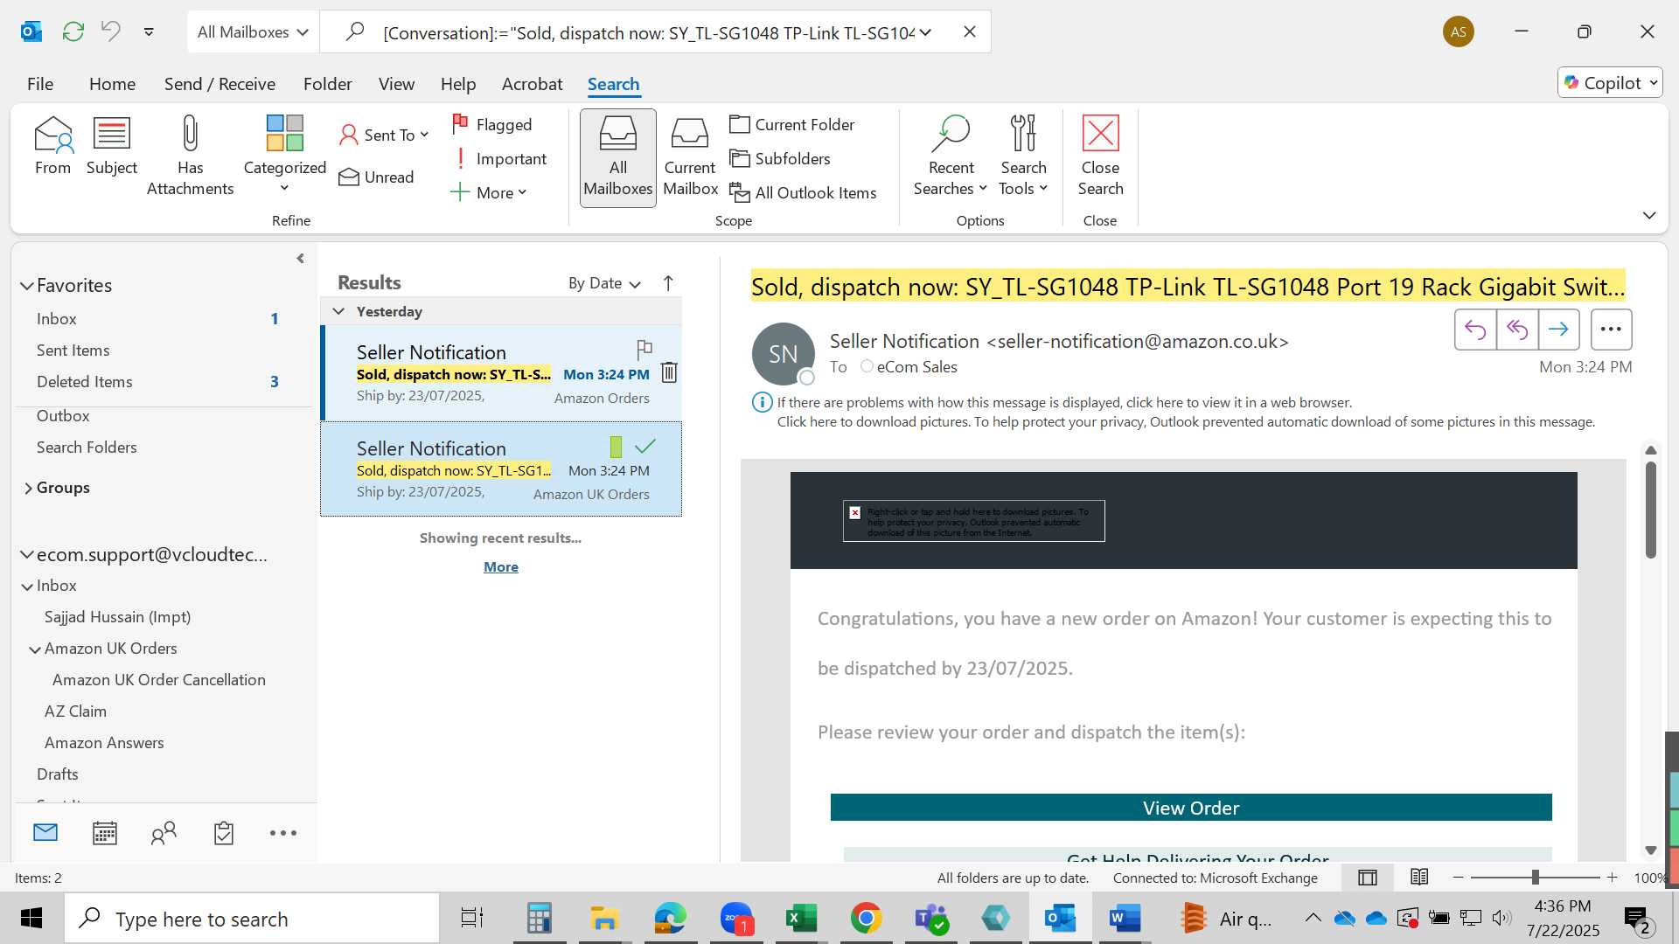Set scope to Subfolders

780,159
